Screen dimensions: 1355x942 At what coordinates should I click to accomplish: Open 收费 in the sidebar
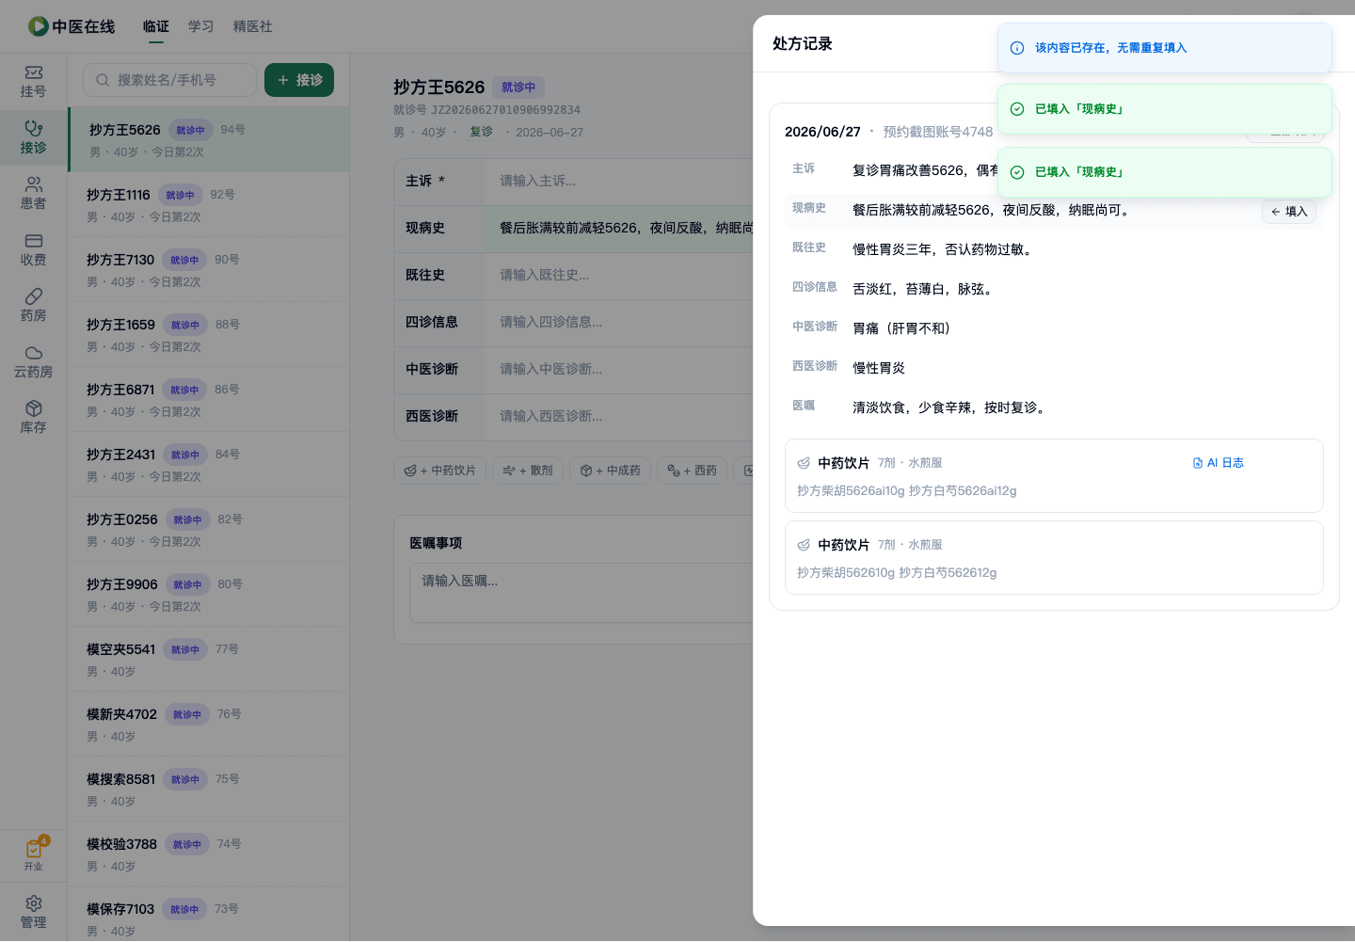pyautogui.click(x=34, y=250)
